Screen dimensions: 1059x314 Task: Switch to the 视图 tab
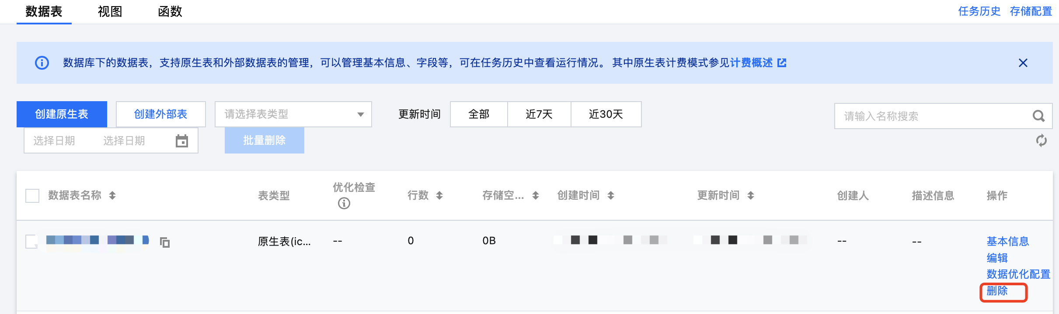click(x=110, y=11)
